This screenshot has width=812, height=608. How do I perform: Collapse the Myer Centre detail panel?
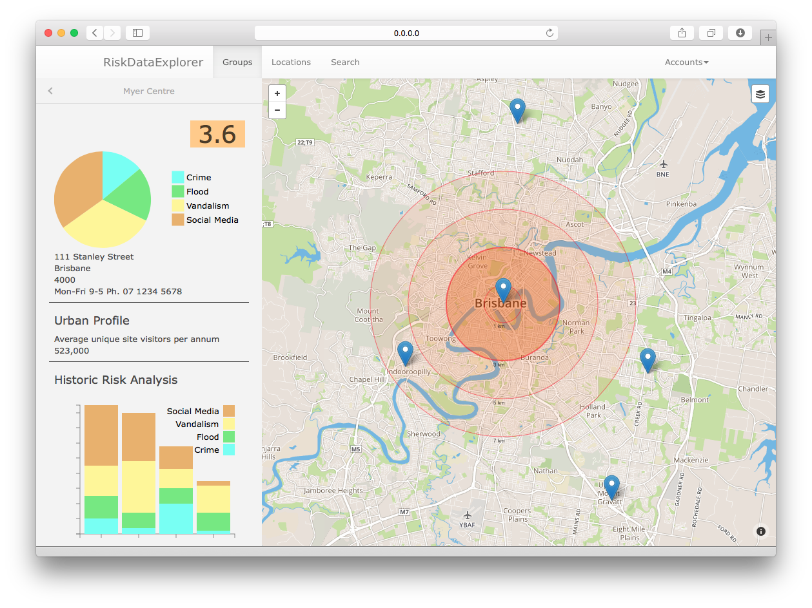(50, 91)
